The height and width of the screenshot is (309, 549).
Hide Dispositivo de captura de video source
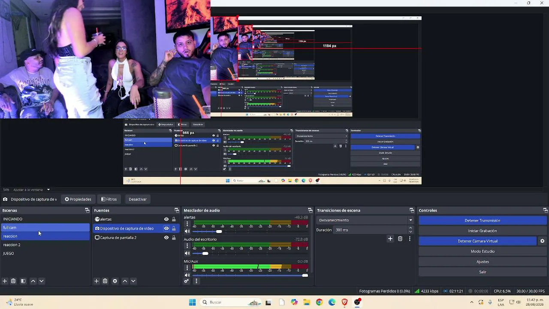click(166, 228)
